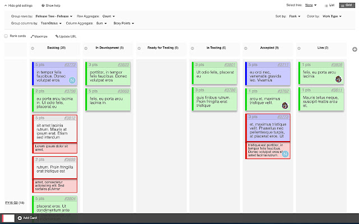The width and height of the screenshot is (359, 224).
Task: Click the In Testing column header
Action: coord(216,48)
